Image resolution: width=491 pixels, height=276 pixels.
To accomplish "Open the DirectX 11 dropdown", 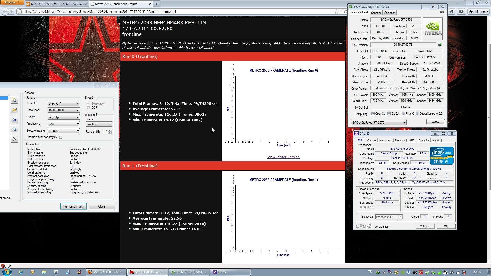I will [63, 103].
